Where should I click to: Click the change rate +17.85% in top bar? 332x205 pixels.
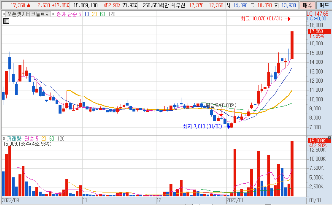[61, 5]
